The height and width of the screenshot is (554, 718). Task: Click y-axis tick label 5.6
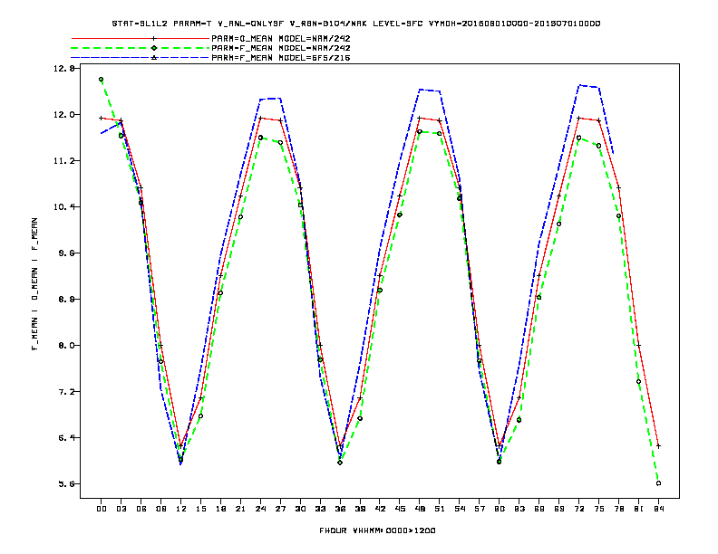click(x=65, y=483)
